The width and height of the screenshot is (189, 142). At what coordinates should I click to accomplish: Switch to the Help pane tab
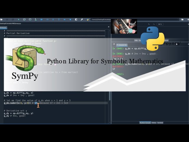tap(136, 40)
